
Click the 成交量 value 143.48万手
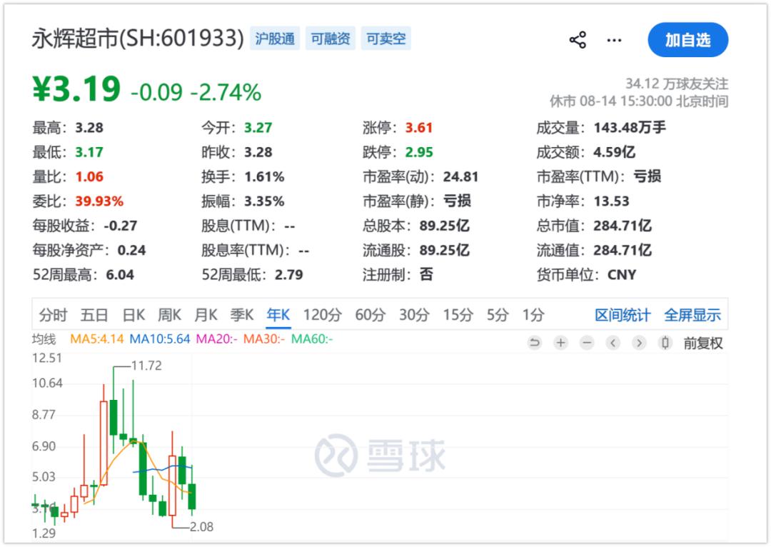click(630, 127)
